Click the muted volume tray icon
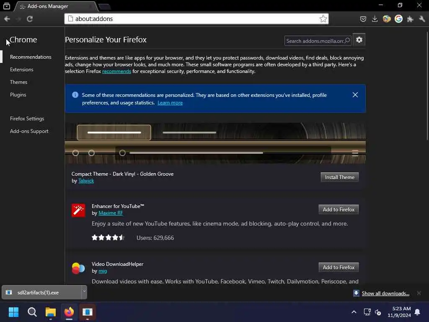The width and height of the screenshot is (429, 322). [x=378, y=312]
